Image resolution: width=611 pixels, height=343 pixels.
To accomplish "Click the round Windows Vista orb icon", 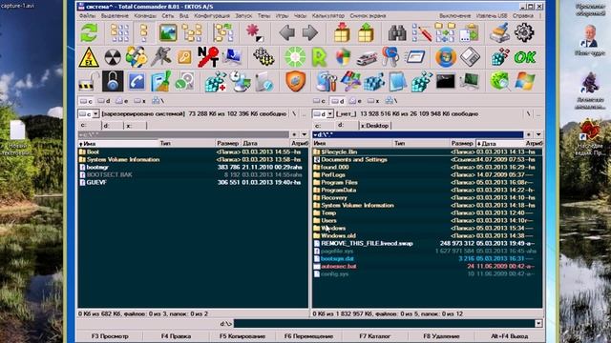I will (x=446, y=57).
